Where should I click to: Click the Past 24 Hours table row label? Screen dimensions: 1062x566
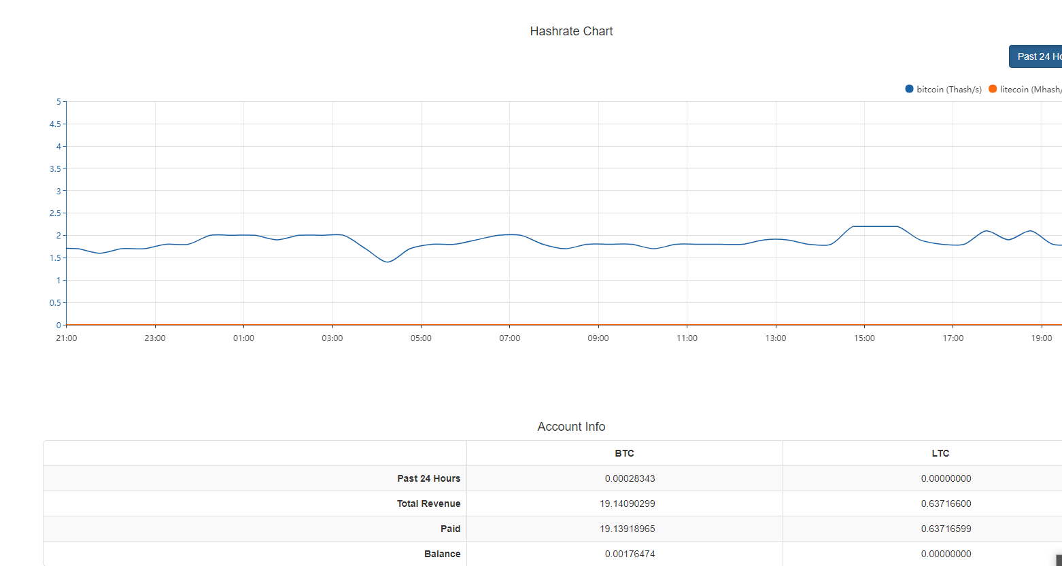(428, 478)
